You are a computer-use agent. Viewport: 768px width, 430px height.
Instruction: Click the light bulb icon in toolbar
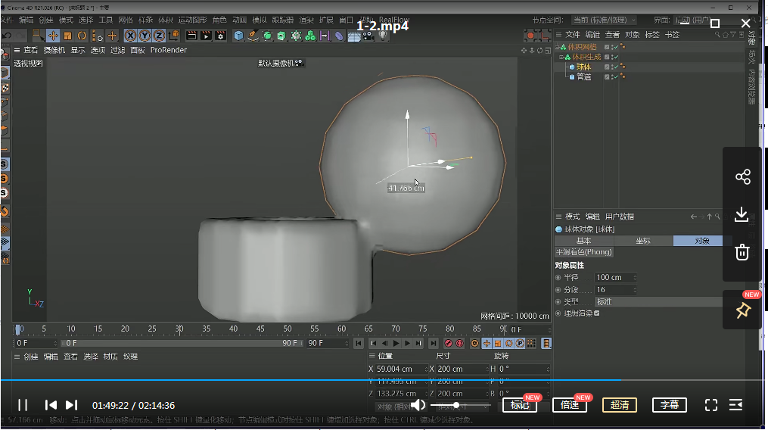383,36
